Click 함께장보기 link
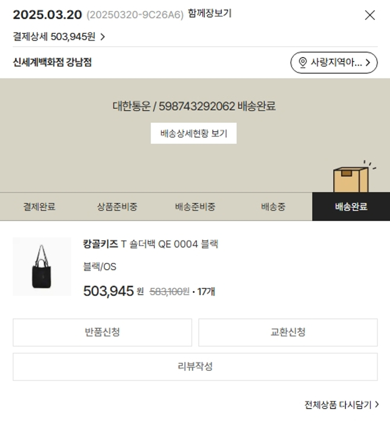 tap(210, 14)
